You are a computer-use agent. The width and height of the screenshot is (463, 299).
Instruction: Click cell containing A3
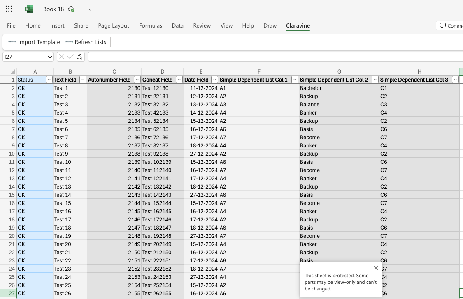tap(259, 105)
